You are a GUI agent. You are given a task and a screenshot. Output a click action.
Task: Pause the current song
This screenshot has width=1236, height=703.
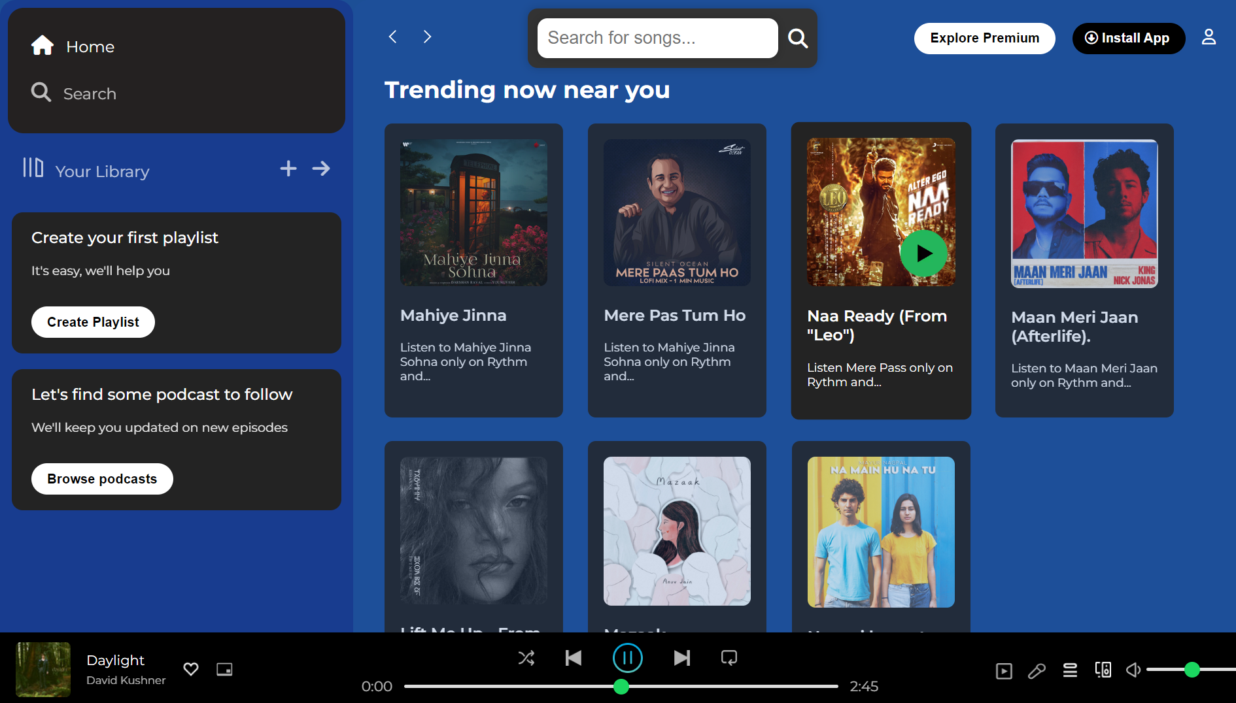pos(627,658)
